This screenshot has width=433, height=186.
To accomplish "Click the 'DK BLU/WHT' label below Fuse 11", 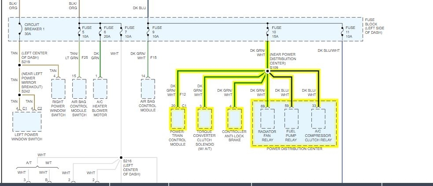I will click(x=329, y=50).
